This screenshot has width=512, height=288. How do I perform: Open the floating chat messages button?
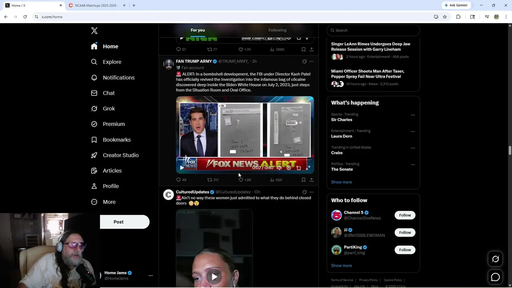[495, 277]
